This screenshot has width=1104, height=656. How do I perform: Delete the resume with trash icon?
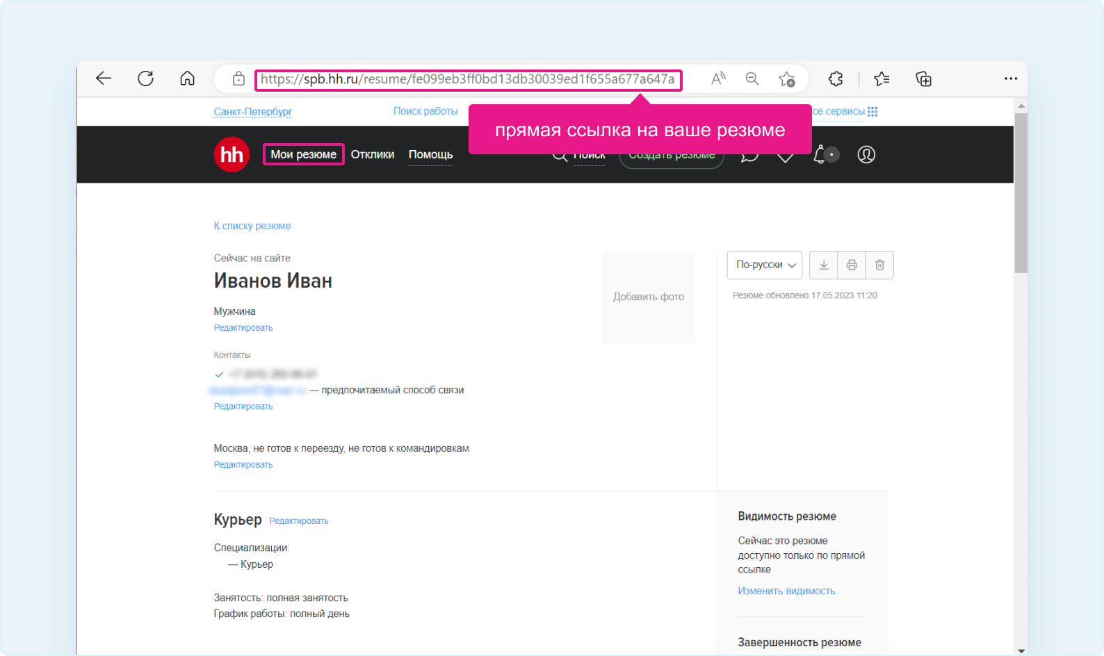pyautogui.click(x=879, y=265)
